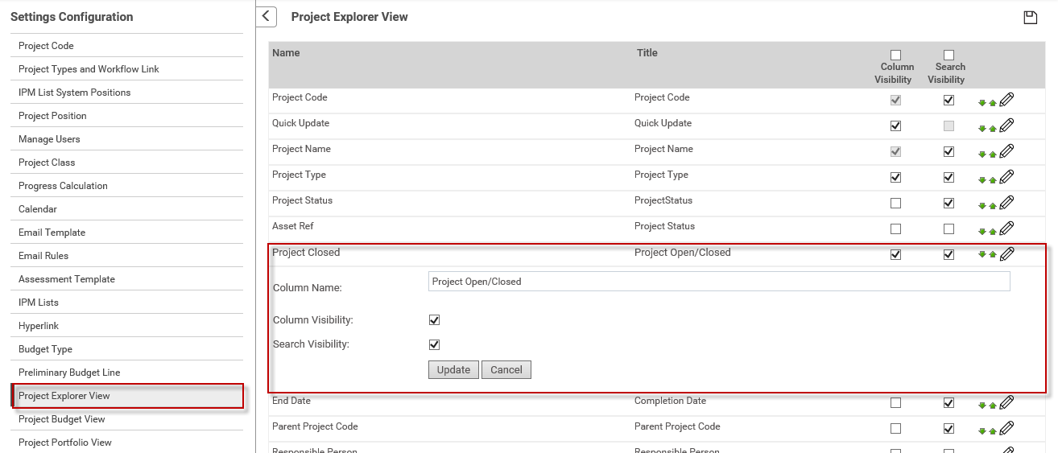Toggle the Search Visibility header checkbox
Screen dimensions: 1058x453
point(948,56)
